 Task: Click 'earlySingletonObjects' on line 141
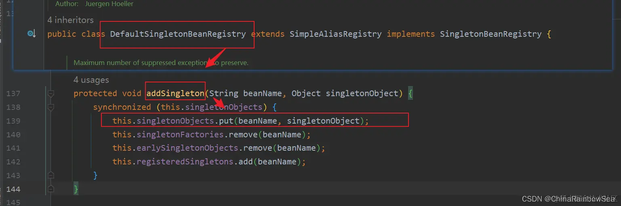coord(187,148)
